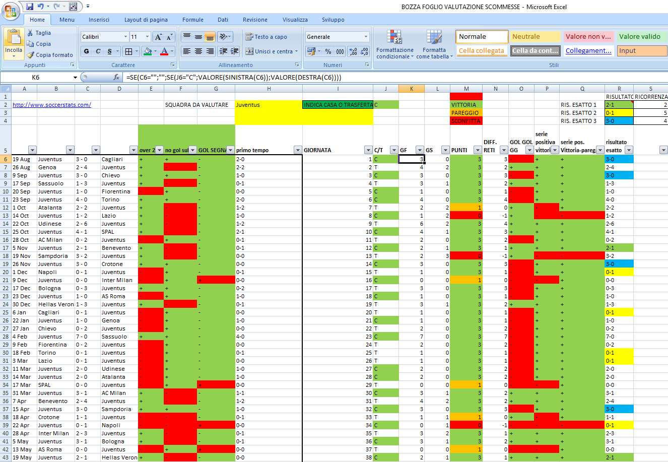The image size is (668, 462).
Task: Open the Sviluppo ribbon tab
Action: click(333, 20)
